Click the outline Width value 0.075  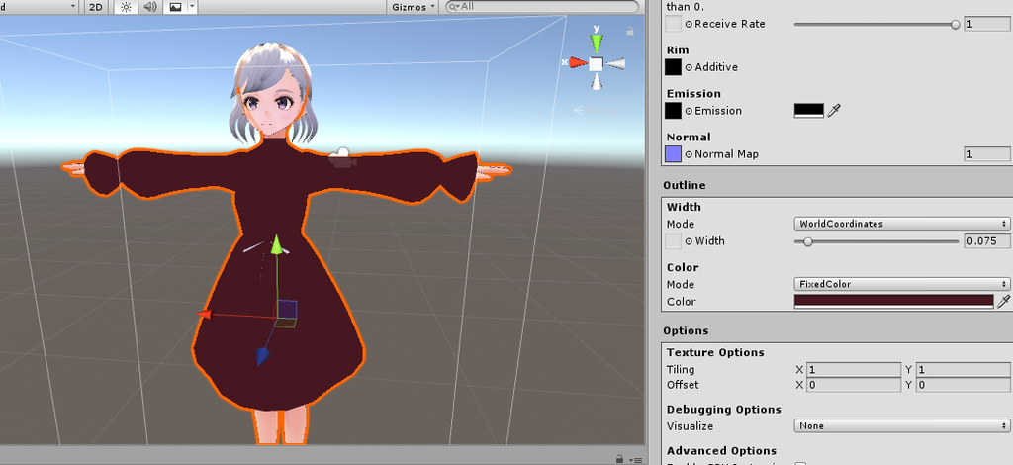pos(987,240)
